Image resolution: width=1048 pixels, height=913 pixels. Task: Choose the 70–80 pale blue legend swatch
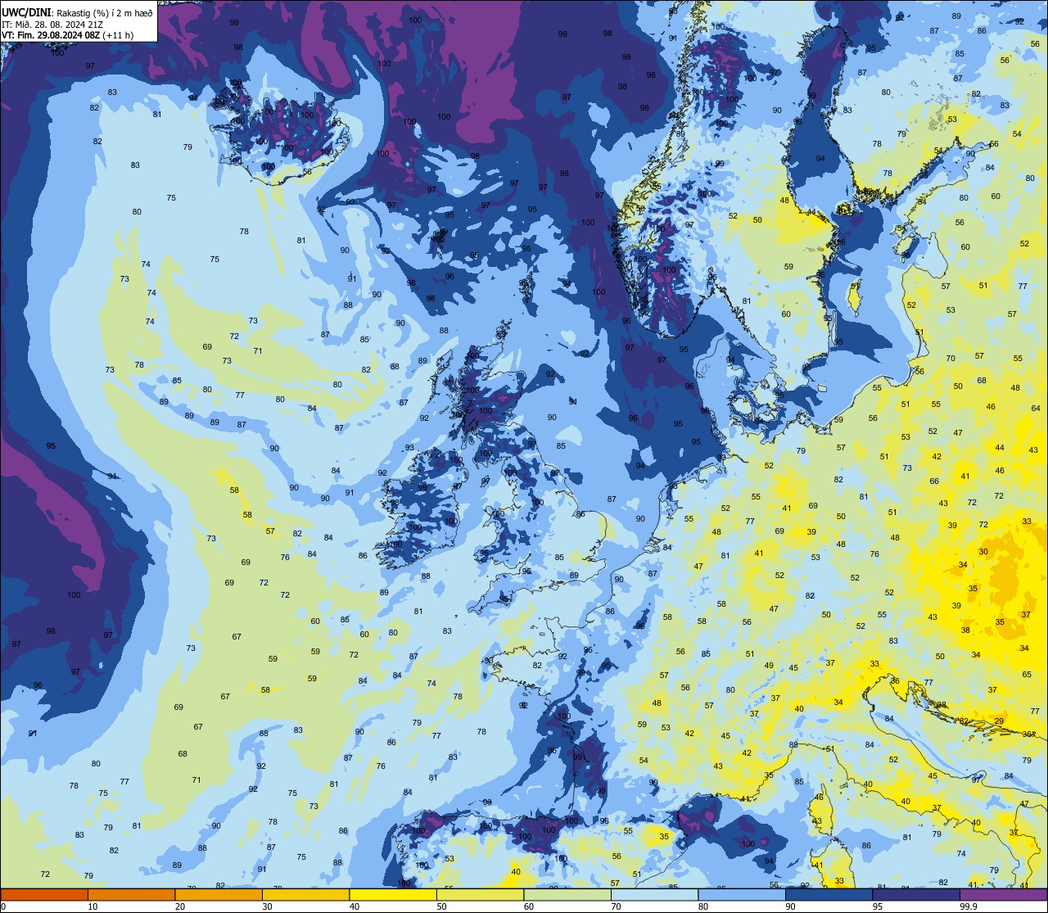tap(654, 895)
